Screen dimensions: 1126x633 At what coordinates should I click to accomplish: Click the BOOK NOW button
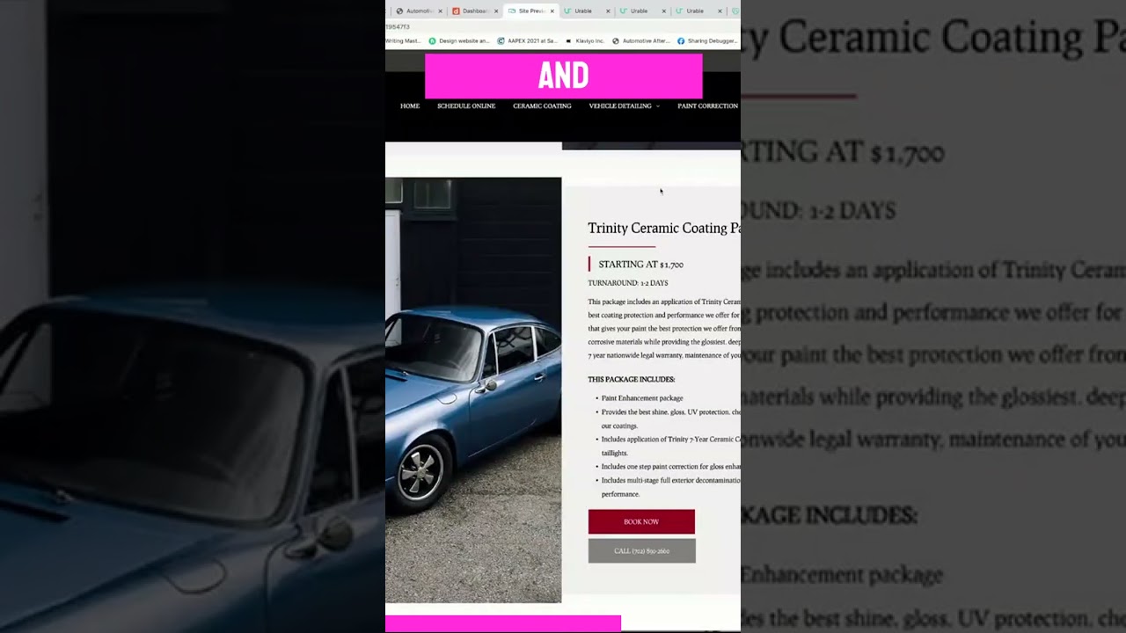point(641,521)
